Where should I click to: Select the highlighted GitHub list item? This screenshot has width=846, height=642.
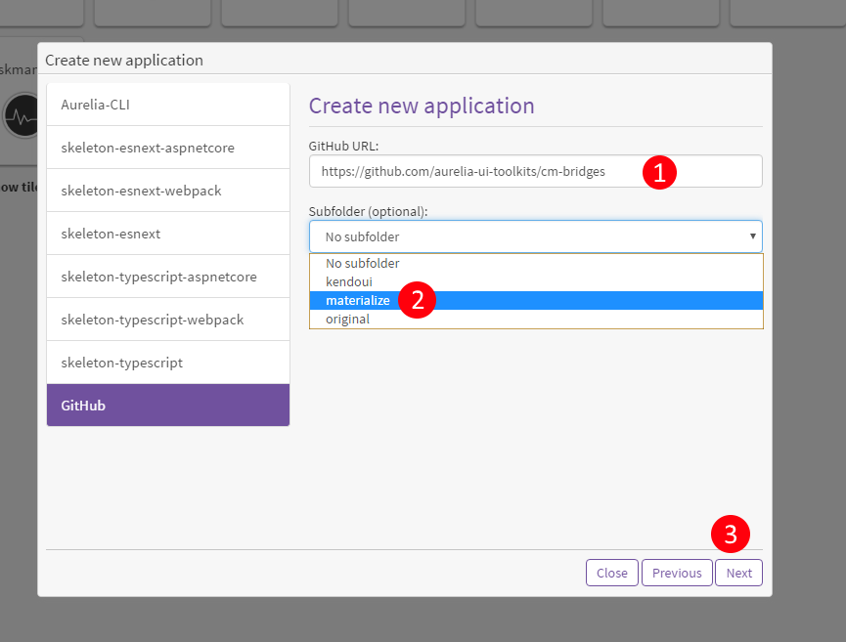pyautogui.click(x=167, y=406)
